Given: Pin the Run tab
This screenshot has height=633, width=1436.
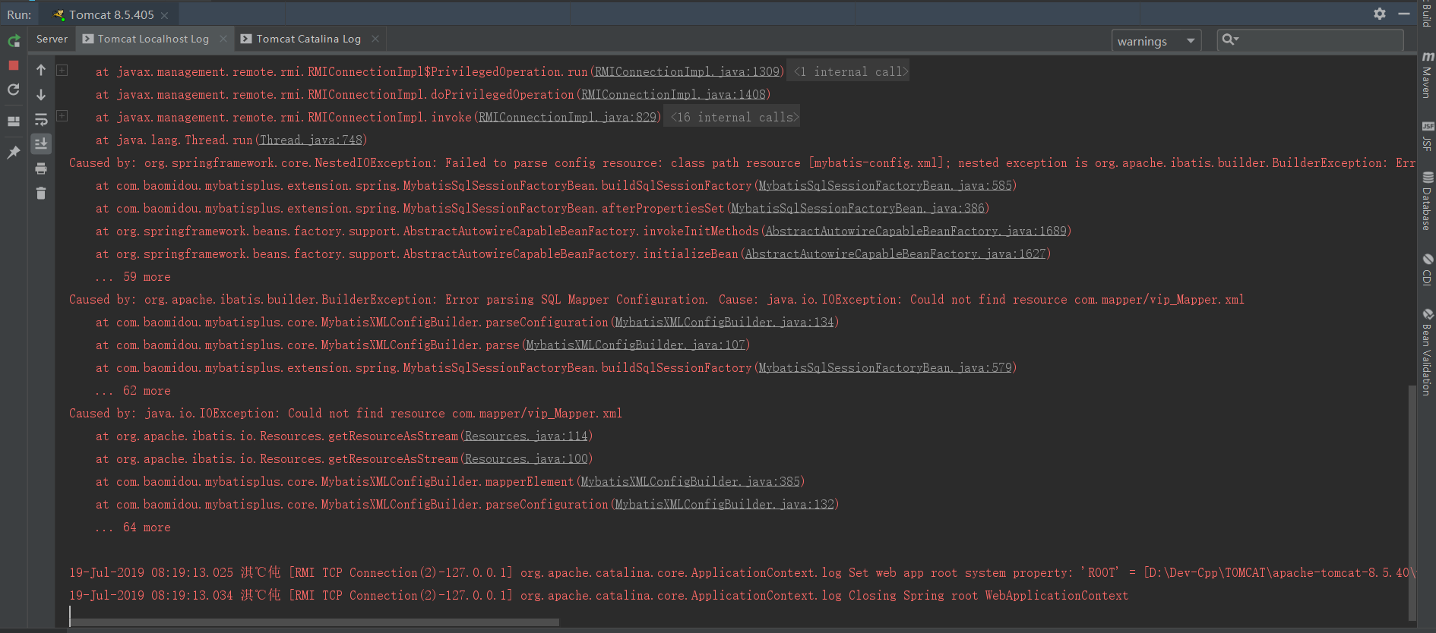Looking at the screenshot, I should 14,153.
